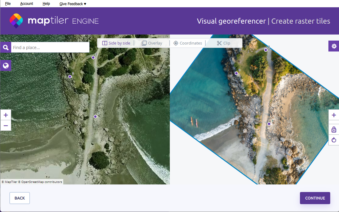Open the settings gear panel
The image size is (339, 212).
tap(334, 46)
